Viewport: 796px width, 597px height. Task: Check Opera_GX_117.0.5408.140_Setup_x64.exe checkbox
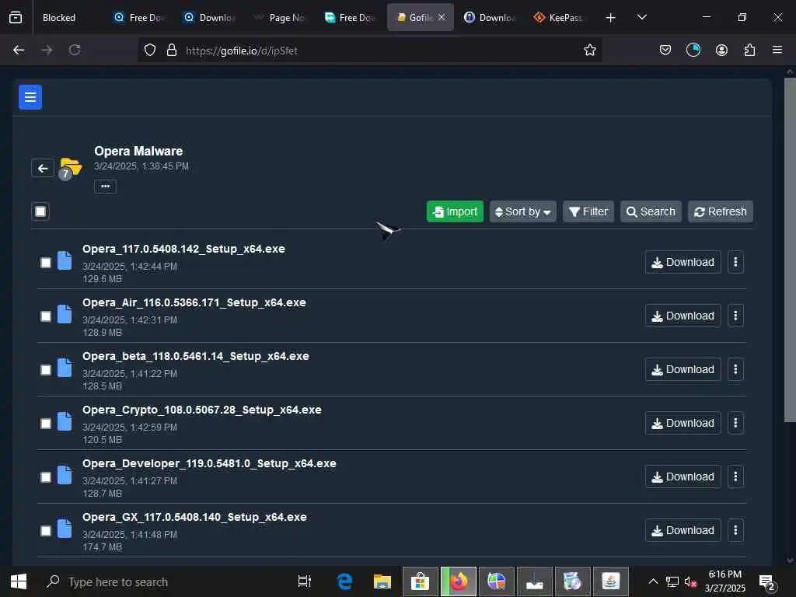tap(46, 530)
